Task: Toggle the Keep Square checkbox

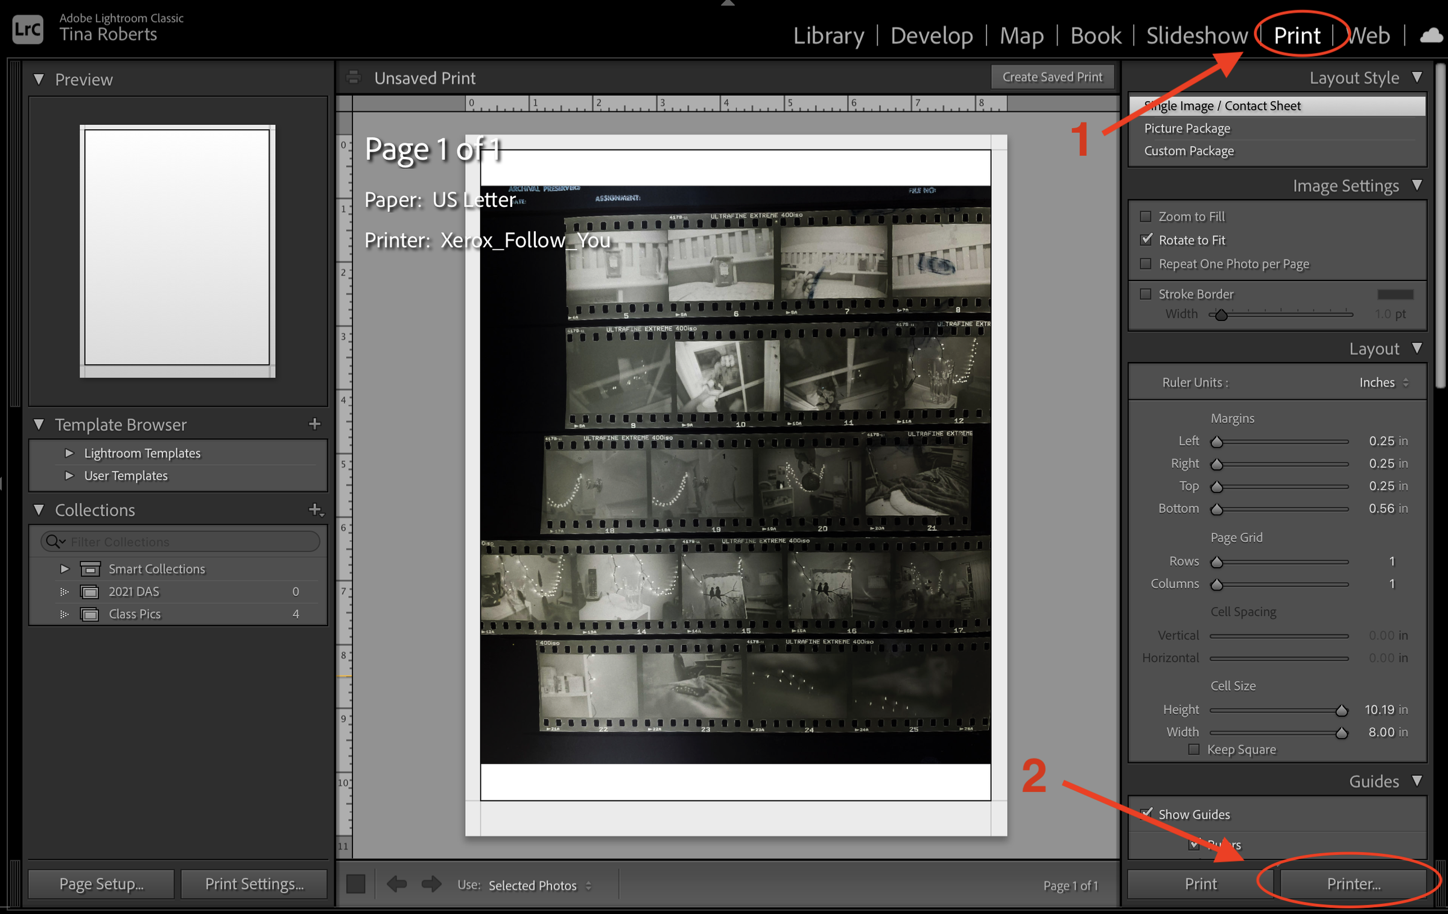Action: 1193,749
